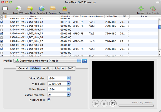The image size is (161, 112).
Task: Switch to the General tab
Action: pyautogui.click(x=23, y=68)
